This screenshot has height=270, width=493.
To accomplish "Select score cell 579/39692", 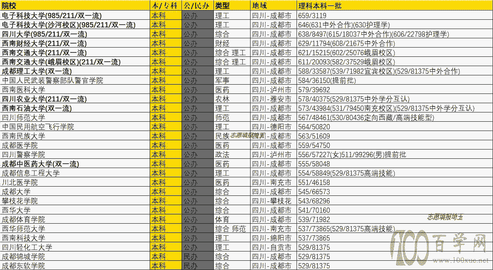I will point(394,90).
